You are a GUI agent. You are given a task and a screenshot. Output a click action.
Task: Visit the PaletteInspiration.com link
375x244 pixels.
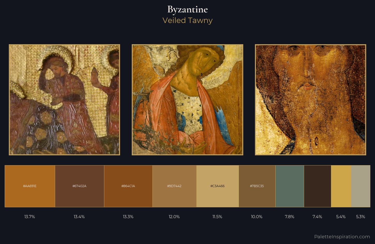(x=342, y=237)
